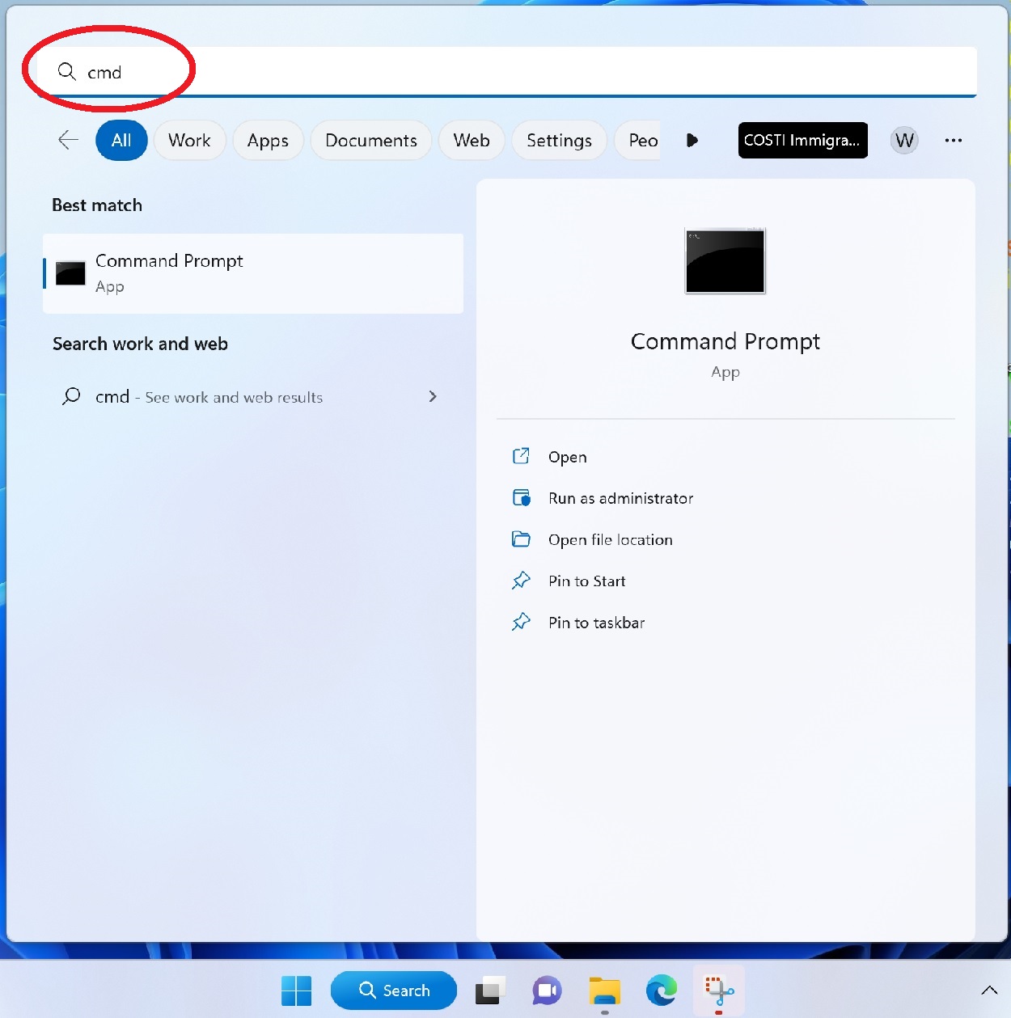Click the W user account avatar
1011x1018 pixels.
point(904,141)
